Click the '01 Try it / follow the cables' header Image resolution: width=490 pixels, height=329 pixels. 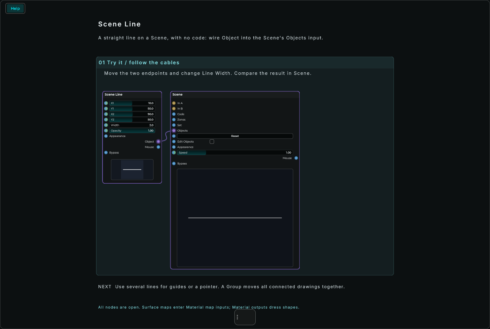pyautogui.click(x=245, y=62)
